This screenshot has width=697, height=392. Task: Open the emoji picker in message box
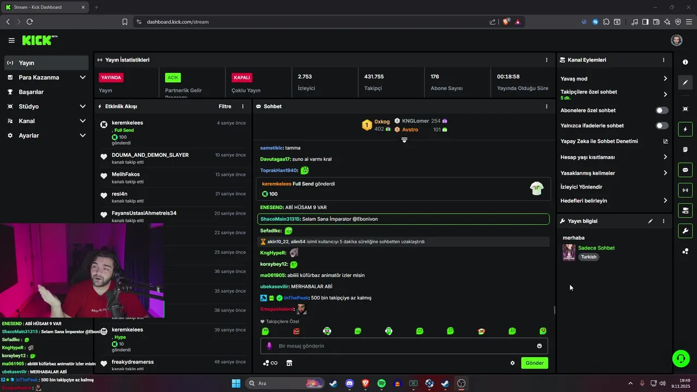point(540,346)
